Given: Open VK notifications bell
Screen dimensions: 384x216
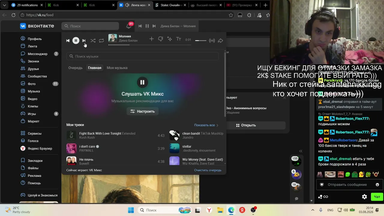Looking at the screenshot, I should pos(129,26).
